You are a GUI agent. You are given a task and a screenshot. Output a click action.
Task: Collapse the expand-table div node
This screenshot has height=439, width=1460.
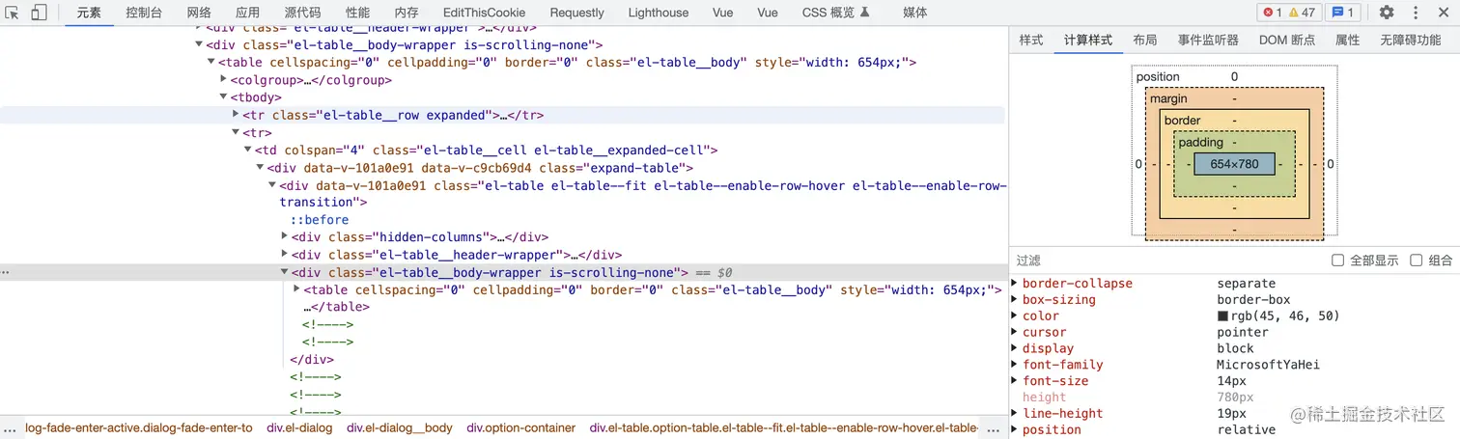(261, 168)
